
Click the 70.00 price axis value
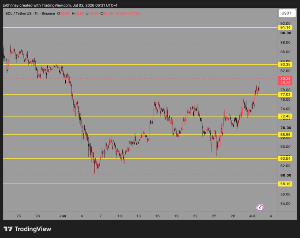tap(285, 128)
